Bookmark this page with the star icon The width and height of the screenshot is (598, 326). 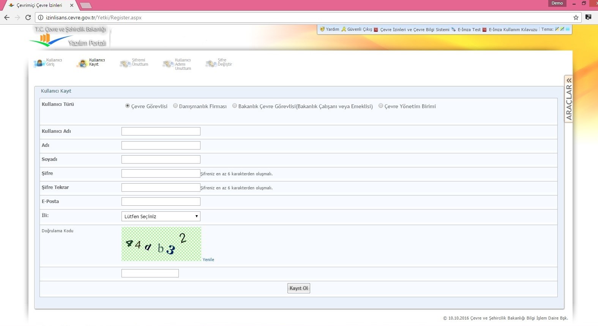(x=576, y=17)
